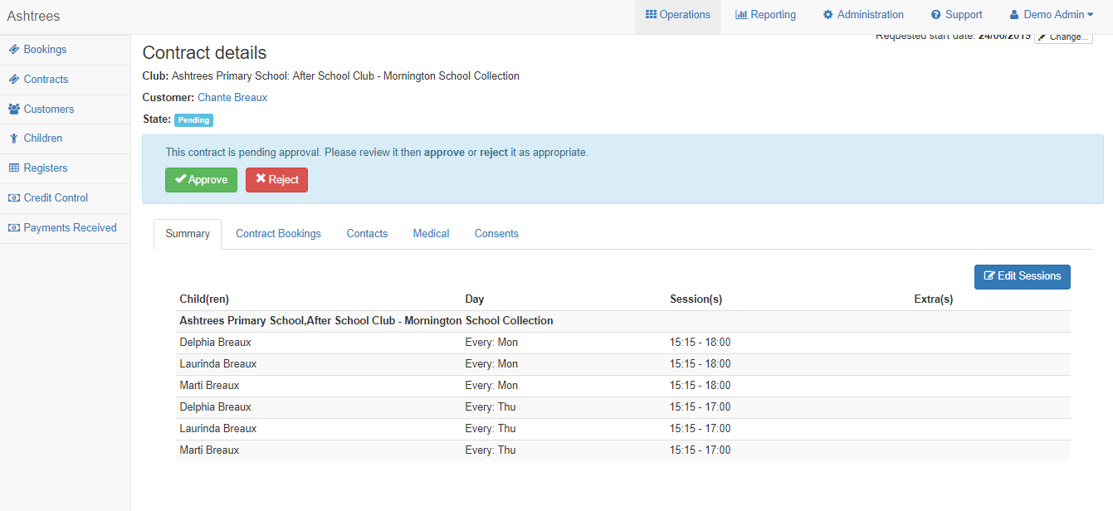Open customer Chante Breaux link
1113x511 pixels.
click(232, 98)
